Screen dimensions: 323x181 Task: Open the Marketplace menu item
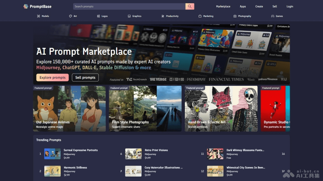pyautogui.click(x=223, y=6)
